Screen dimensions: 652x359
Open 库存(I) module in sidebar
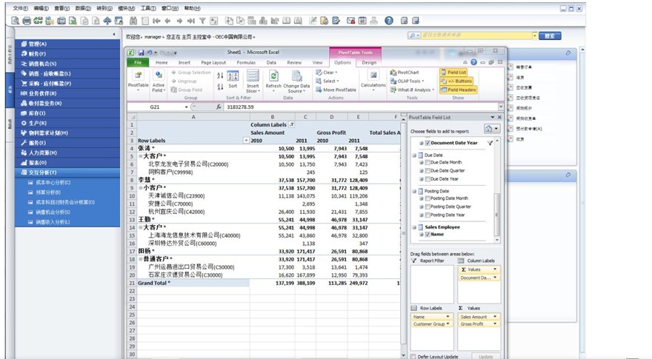[x=67, y=113]
